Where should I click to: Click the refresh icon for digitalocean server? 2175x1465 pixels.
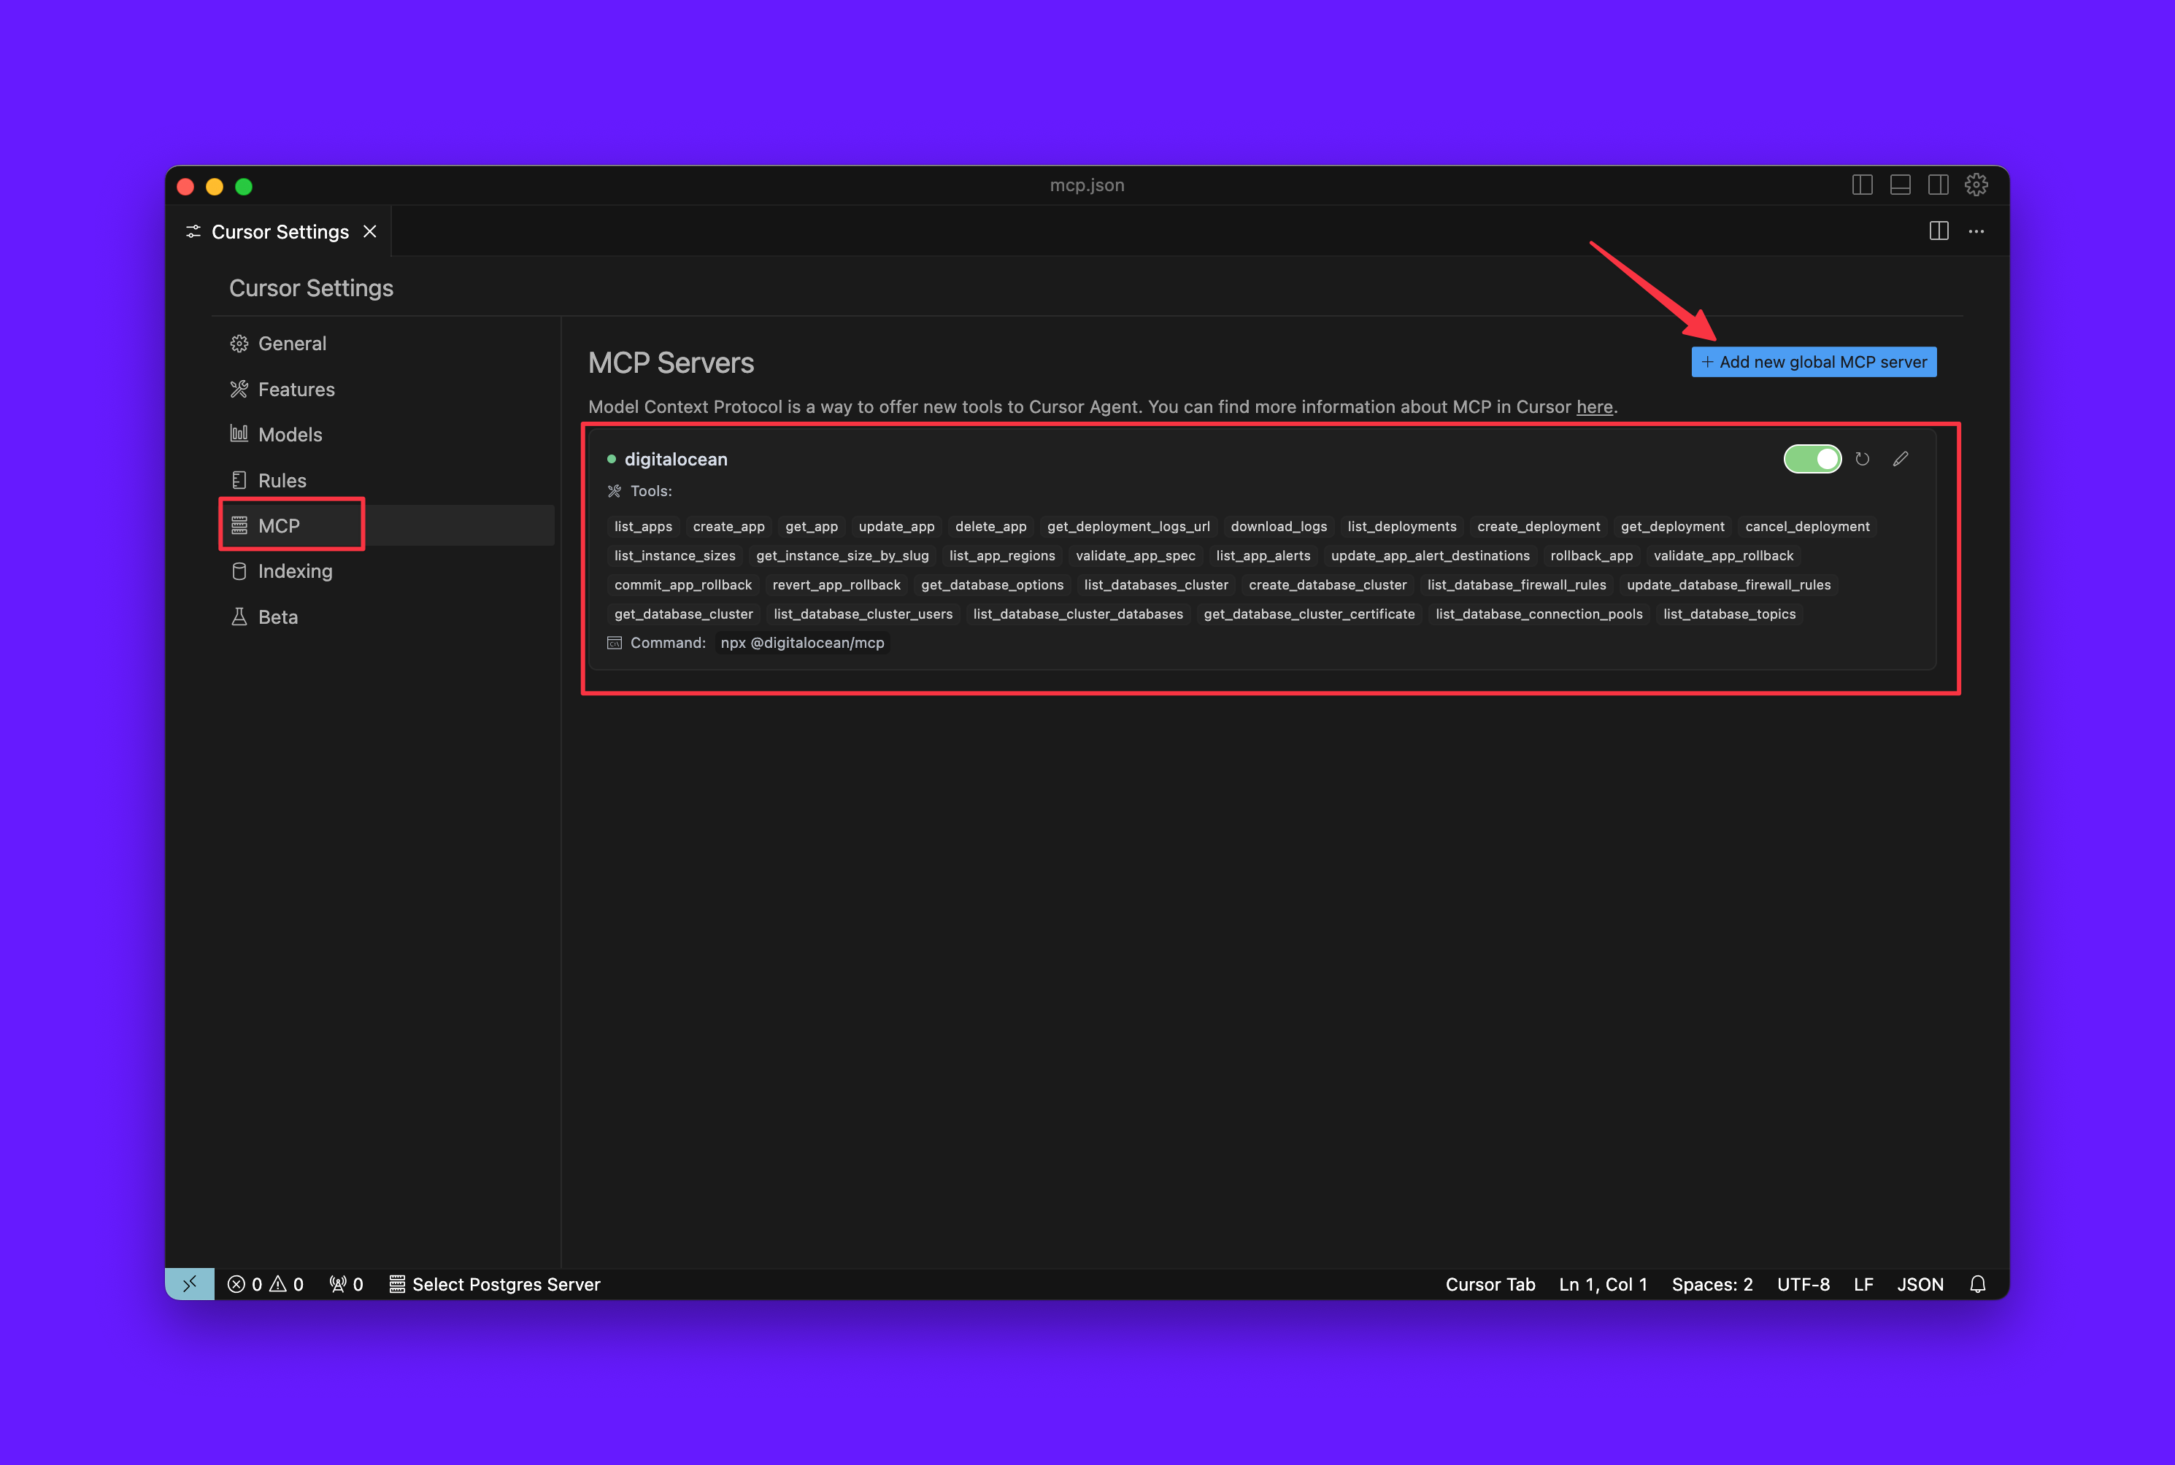[x=1862, y=459]
